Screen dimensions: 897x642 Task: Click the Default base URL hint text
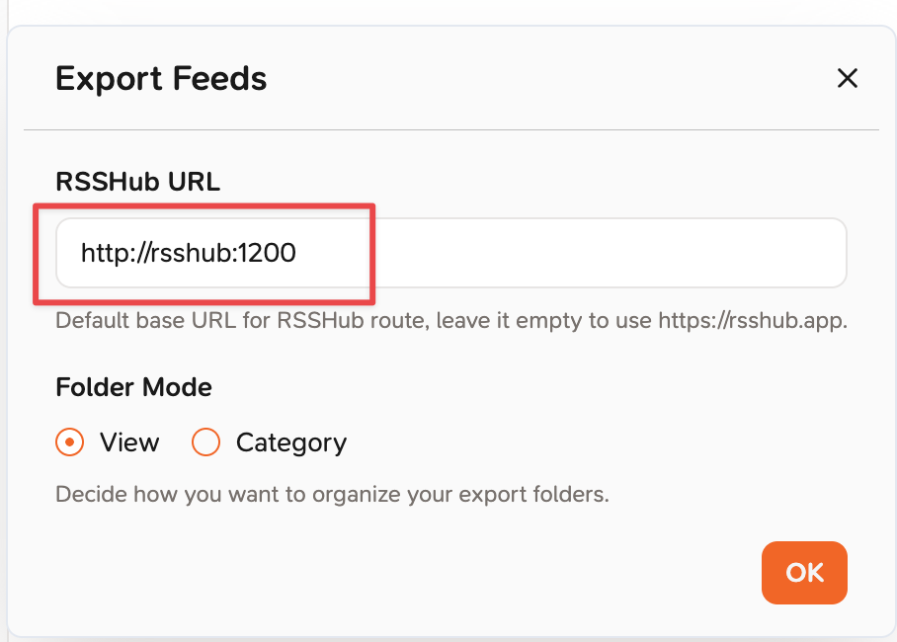(451, 320)
